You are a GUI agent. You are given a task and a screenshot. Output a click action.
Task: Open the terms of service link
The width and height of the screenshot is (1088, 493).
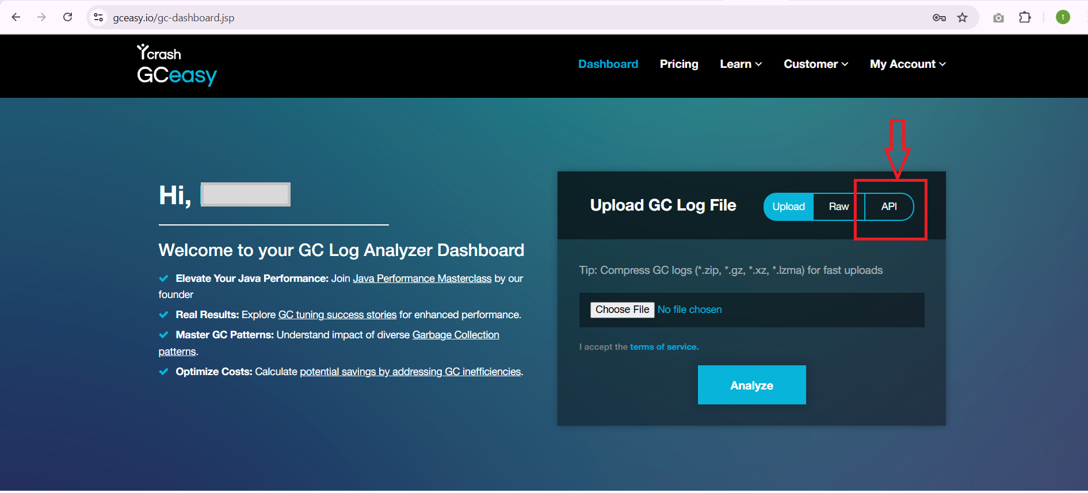click(664, 347)
